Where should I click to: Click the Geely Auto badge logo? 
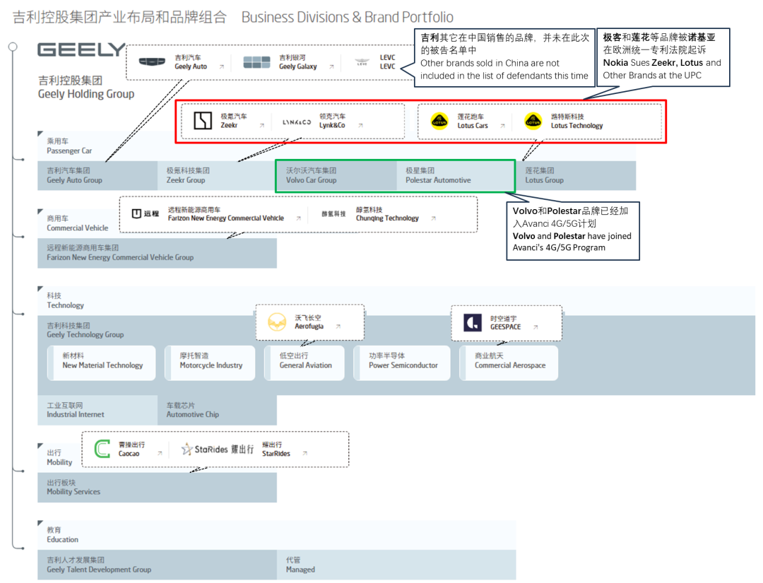point(152,61)
